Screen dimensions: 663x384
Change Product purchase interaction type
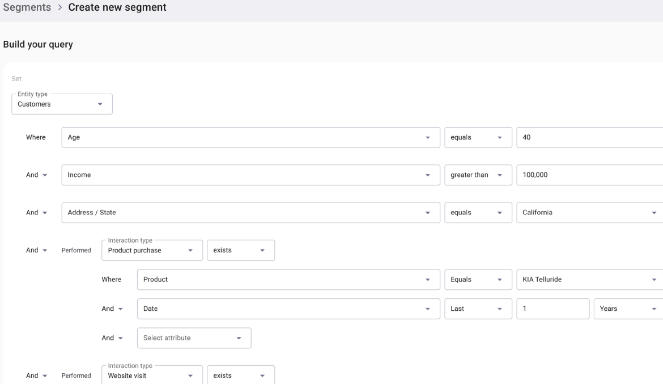(x=152, y=250)
